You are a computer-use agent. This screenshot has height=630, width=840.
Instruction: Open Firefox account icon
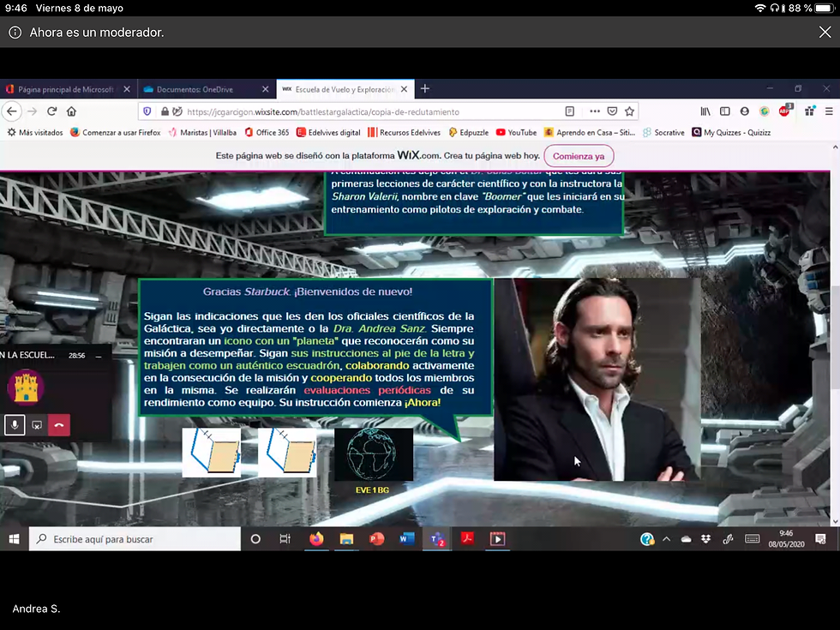(x=745, y=111)
